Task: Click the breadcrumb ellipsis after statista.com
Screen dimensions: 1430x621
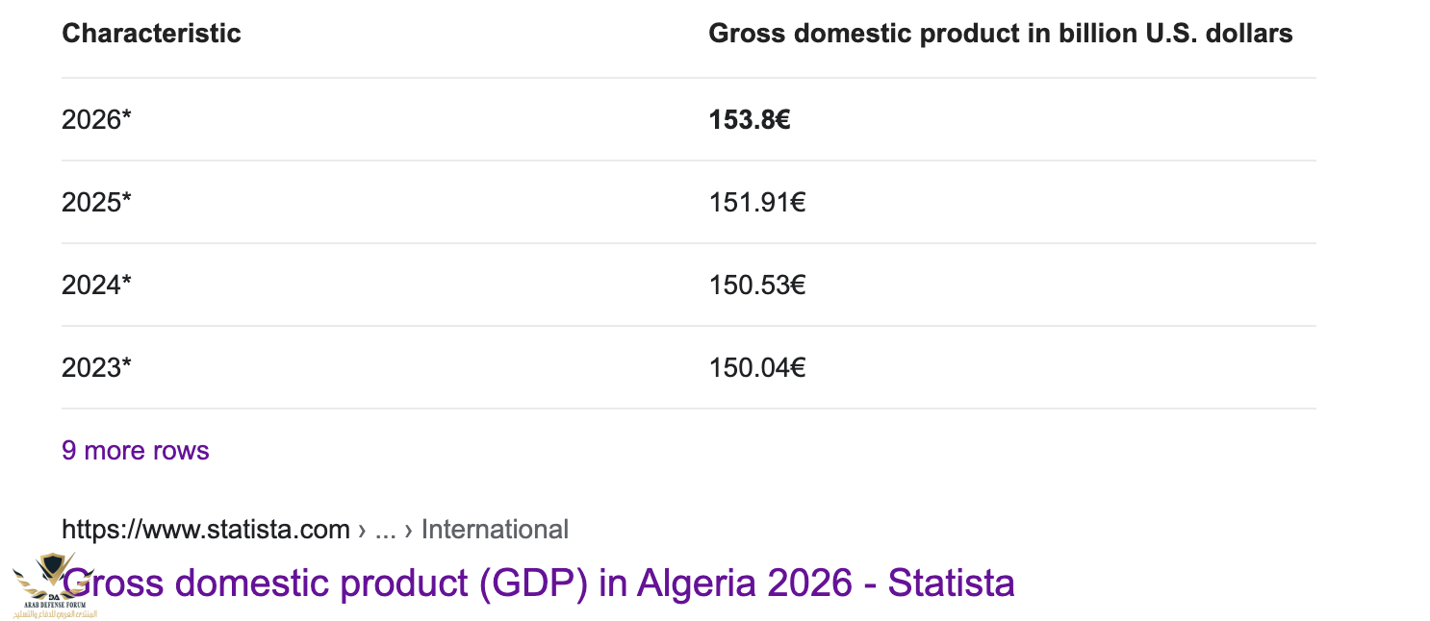Action: coord(385,531)
